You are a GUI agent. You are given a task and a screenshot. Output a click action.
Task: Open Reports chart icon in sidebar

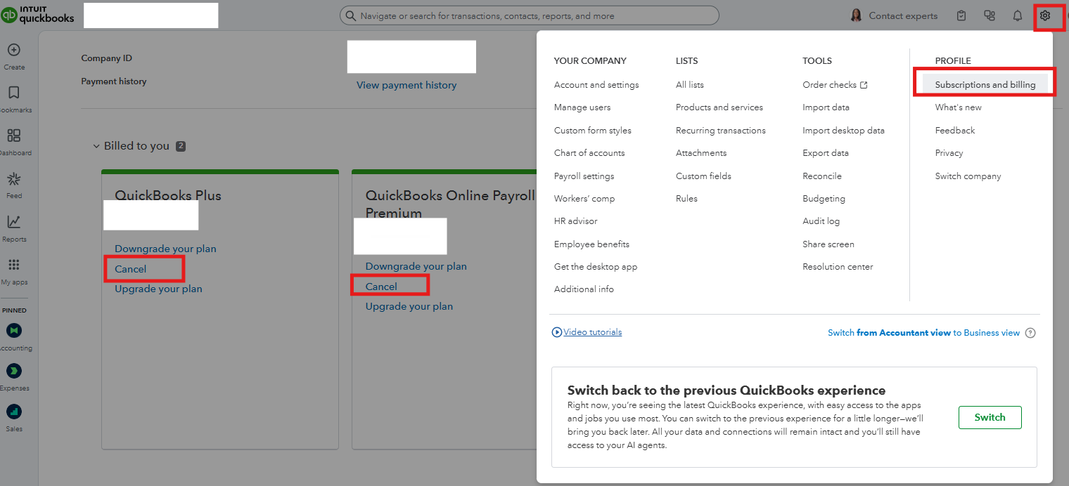(14, 223)
